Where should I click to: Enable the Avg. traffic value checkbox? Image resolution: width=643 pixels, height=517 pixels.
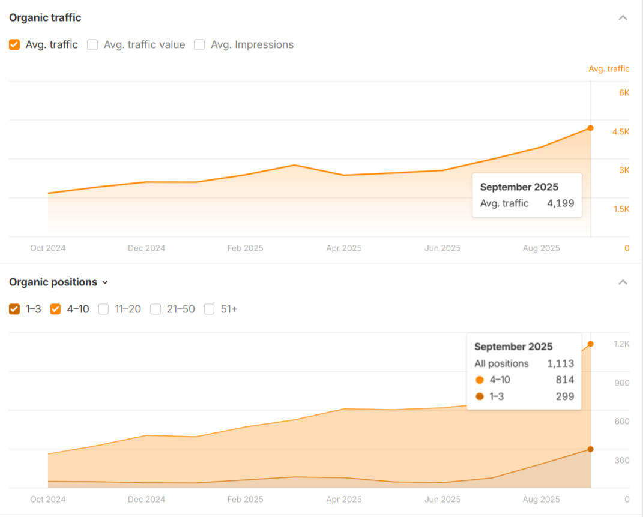coord(92,44)
